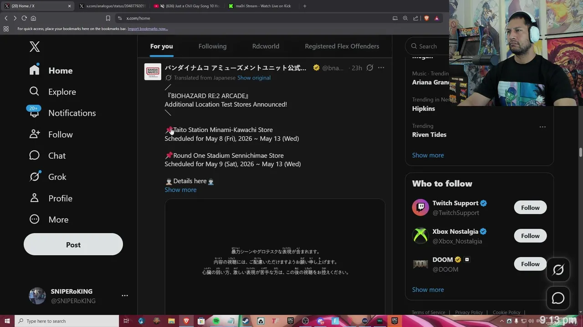Open the More circle icon in sidebar

[35, 219]
